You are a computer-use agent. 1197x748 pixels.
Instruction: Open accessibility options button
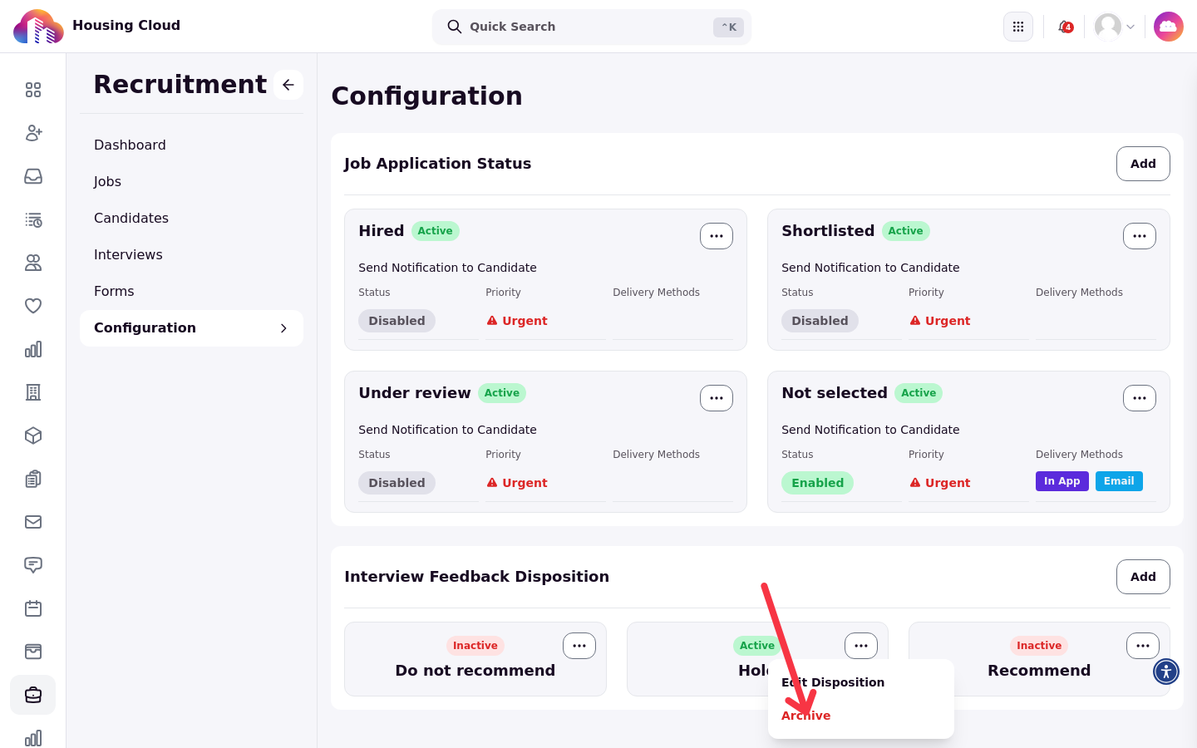1166,672
